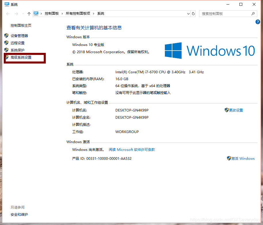Maximize the System window
Image resolution: width=263 pixels, height=225 pixels.
[241, 5]
